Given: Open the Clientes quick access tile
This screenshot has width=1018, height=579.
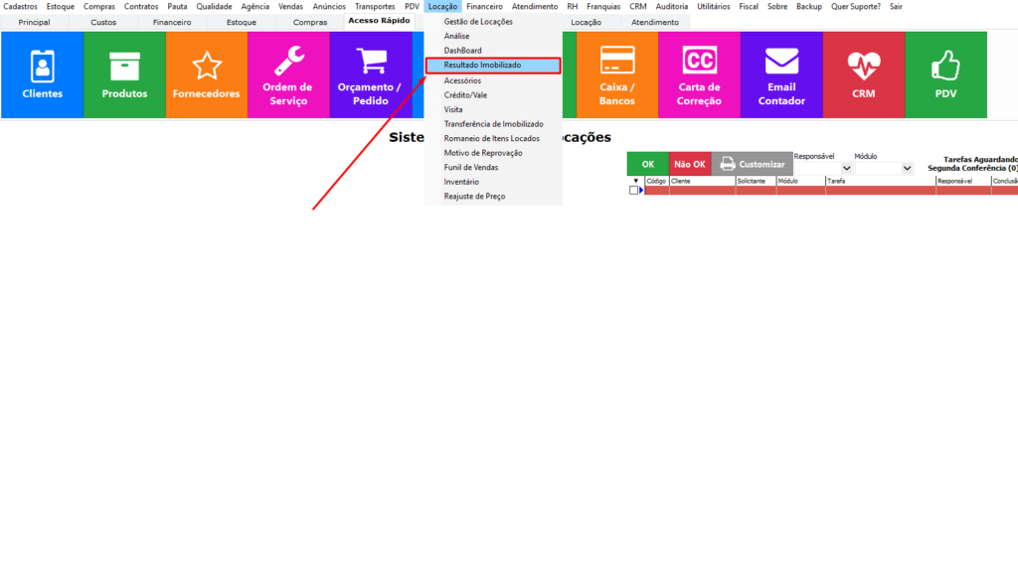Looking at the screenshot, I should click(42, 74).
